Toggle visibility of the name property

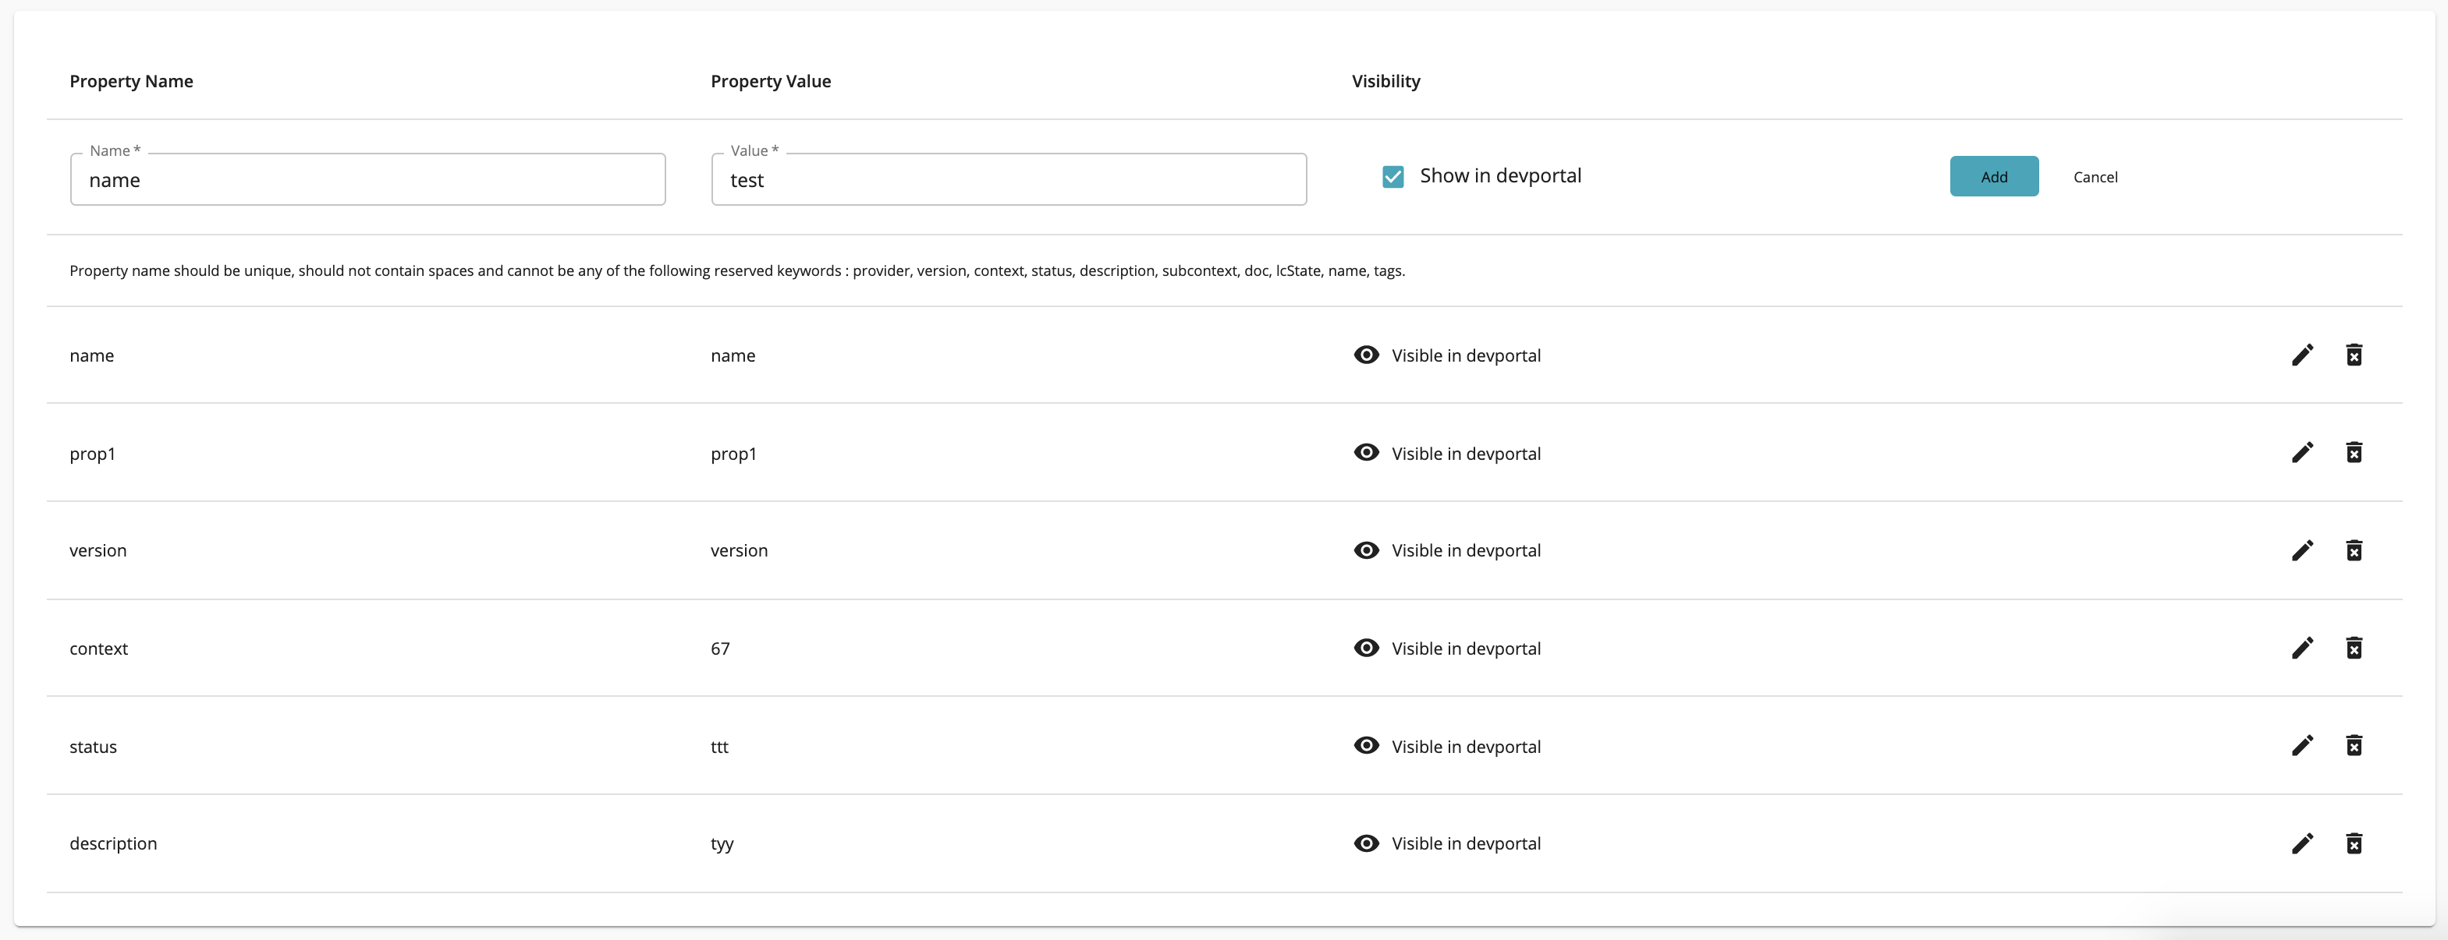click(1366, 355)
